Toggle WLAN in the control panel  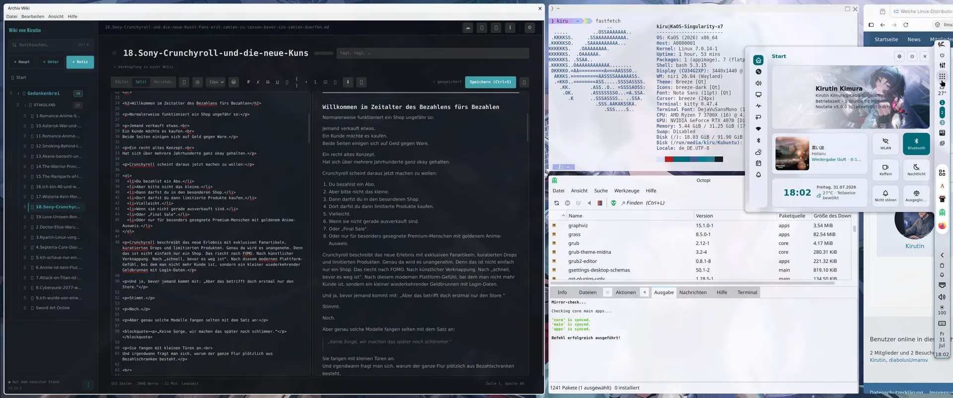pyautogui.click(x=885, y=143)
